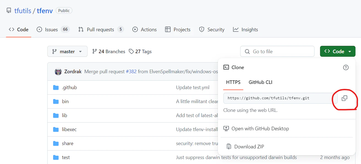361x164 pixels.
Task: Click the Go to file search field
Action: [277, 51]
